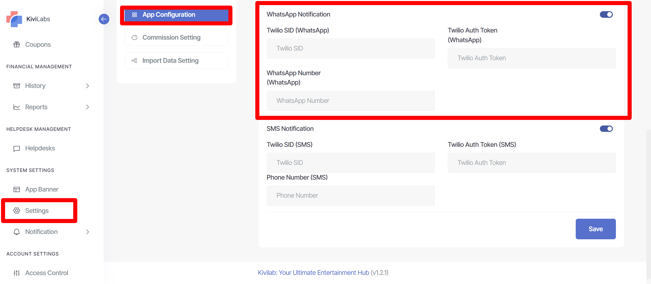Focus the Phone Number (SMS) field
Viewport: 651px width, 284px height.
click(x=351, y=196)
